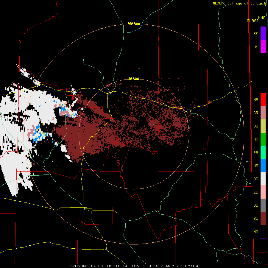Click the GR salmon color swatch
This screenshot has height=268, width=268.
click(263, 113)
